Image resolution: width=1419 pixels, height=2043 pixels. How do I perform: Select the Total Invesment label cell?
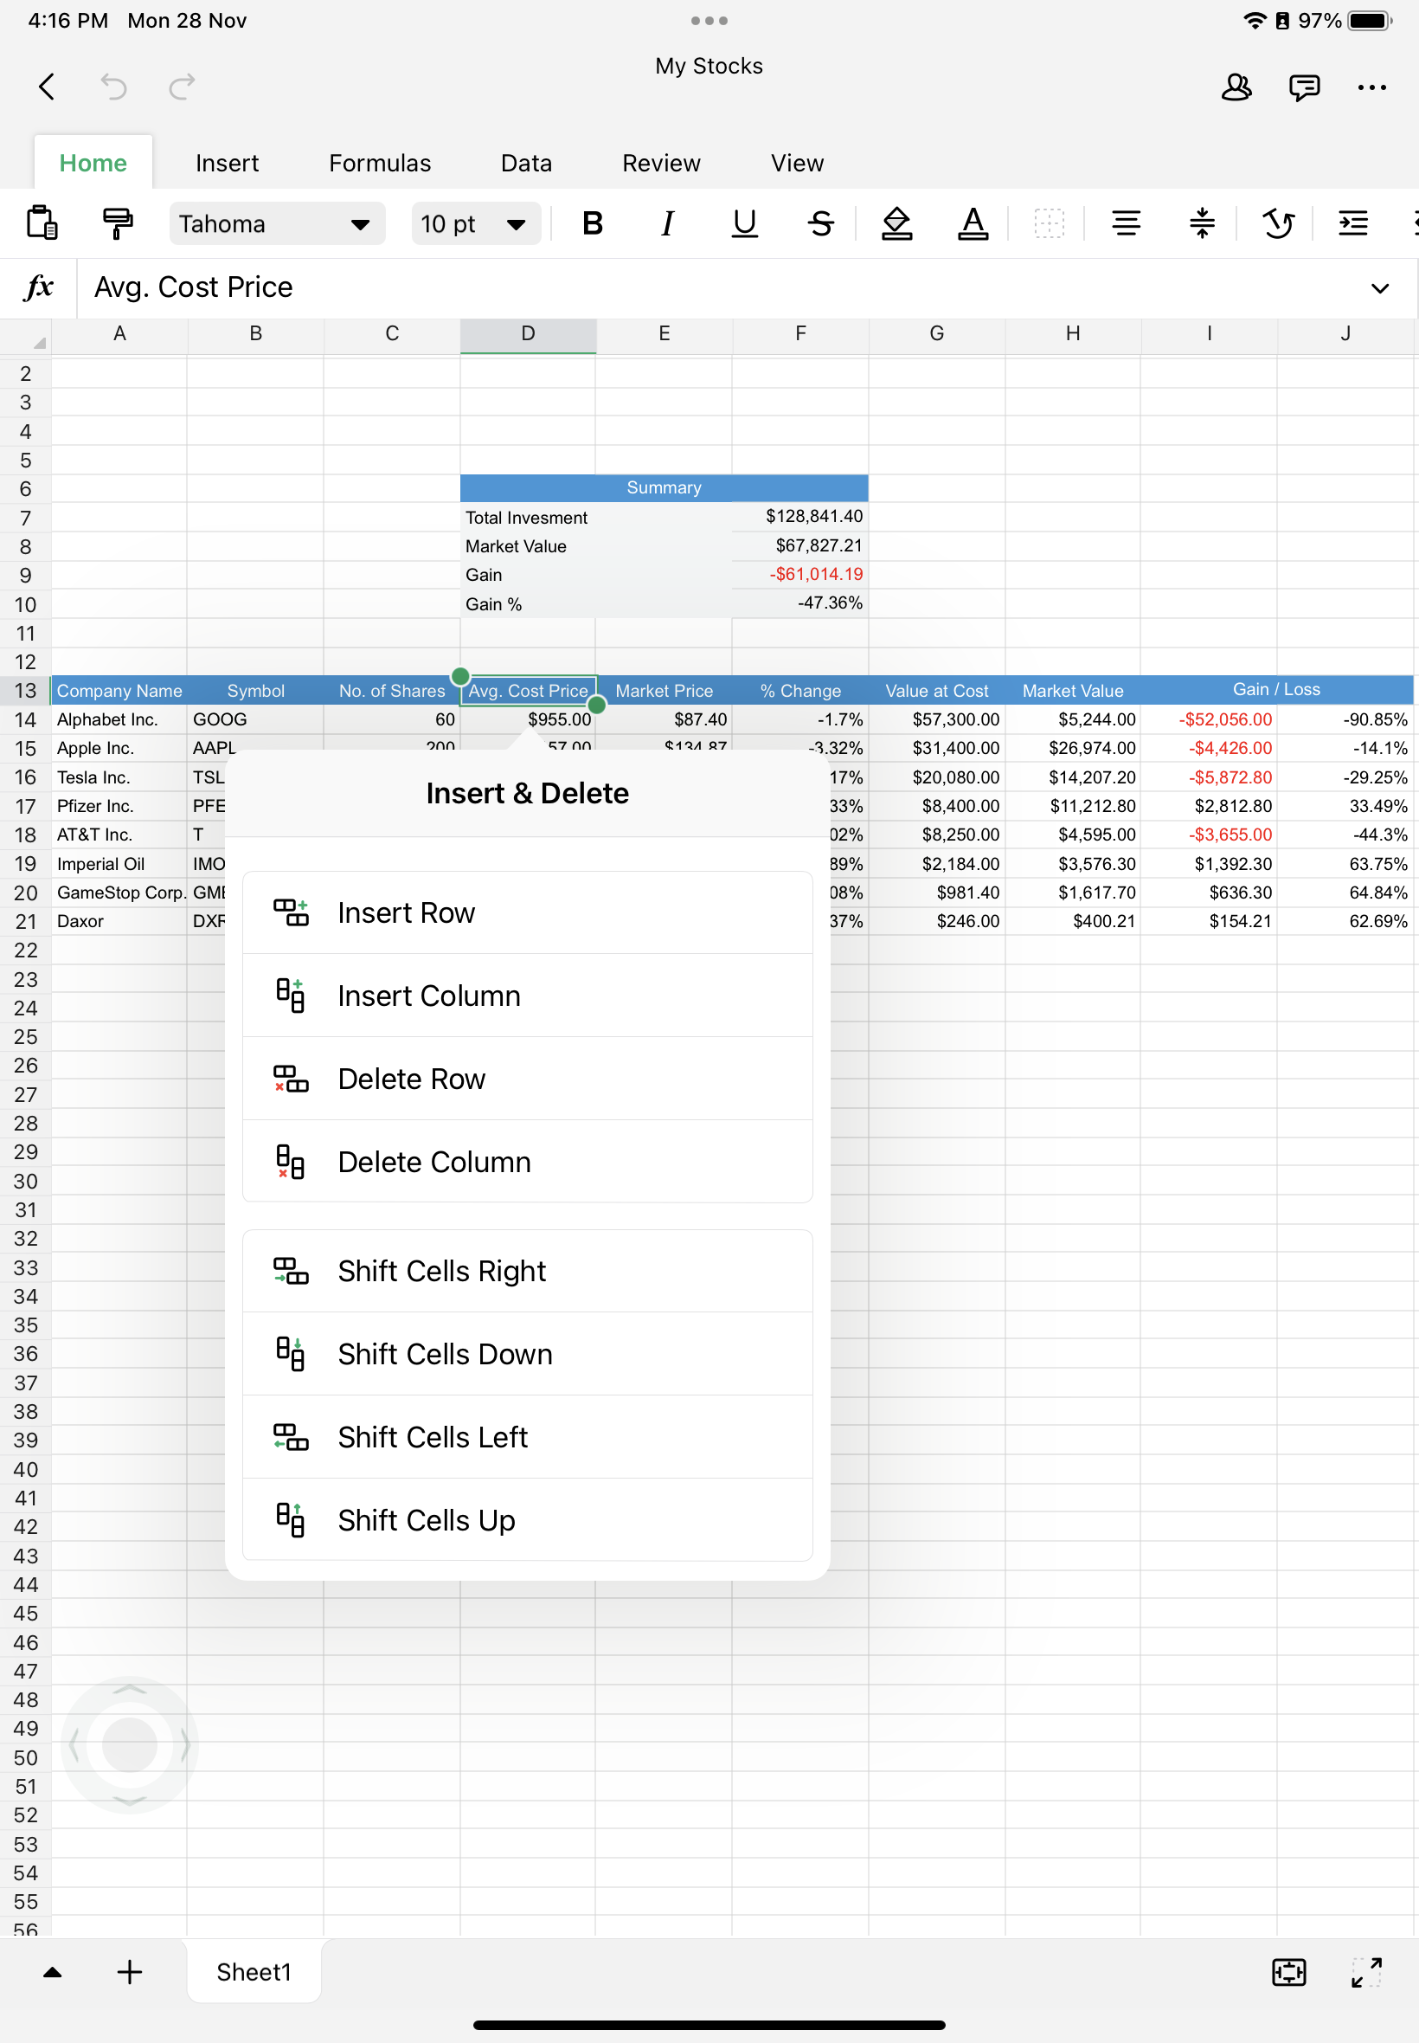(595, 518)
